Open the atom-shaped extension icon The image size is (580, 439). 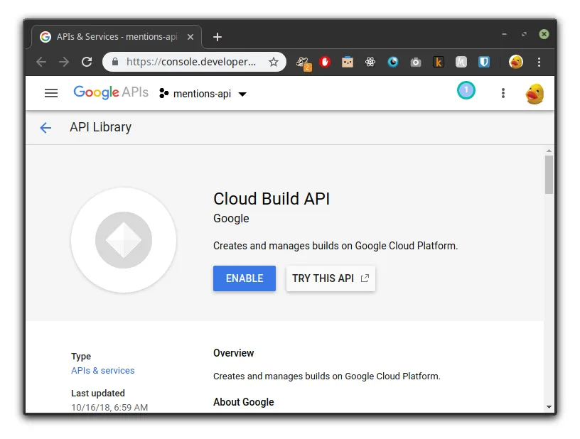point(370,62)
